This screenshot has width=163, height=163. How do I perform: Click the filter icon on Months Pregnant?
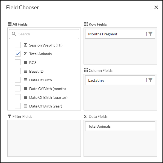click(x=150, y=34)
